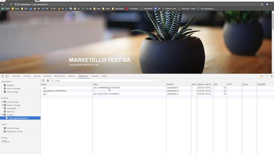
Task: Open the Trello bookmark folder
Action: point(106,9)
